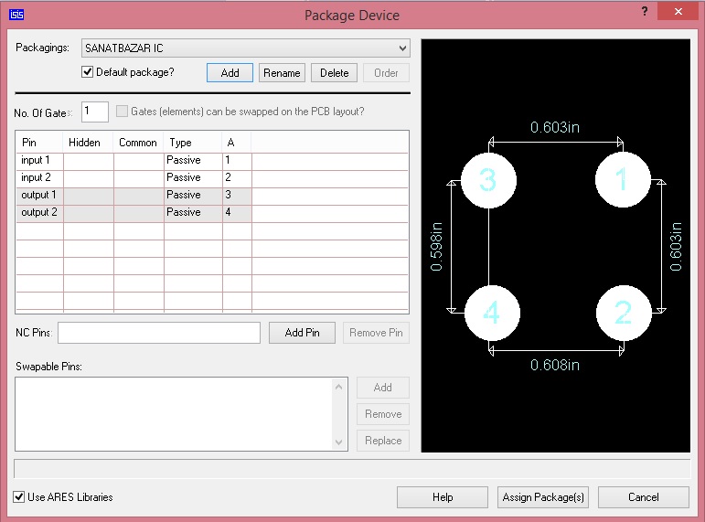Toggle Use ARES Libraries checkbox

[18, 496]
